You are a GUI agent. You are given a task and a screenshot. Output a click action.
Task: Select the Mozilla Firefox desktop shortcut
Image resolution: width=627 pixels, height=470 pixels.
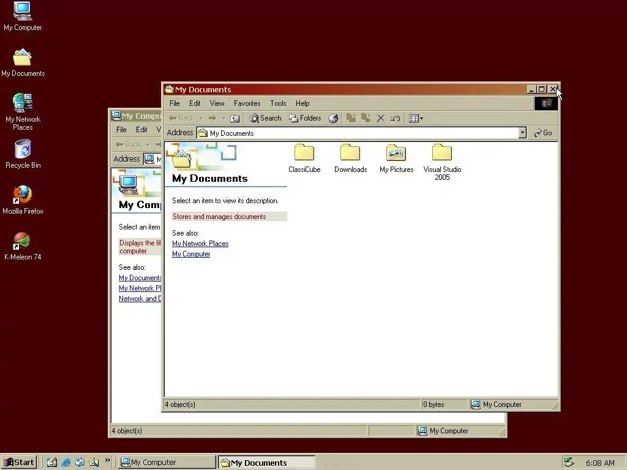coord(23,200)
